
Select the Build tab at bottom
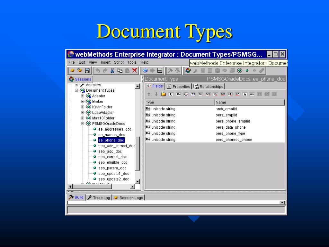pyautogui.click(x=76, y=197)
